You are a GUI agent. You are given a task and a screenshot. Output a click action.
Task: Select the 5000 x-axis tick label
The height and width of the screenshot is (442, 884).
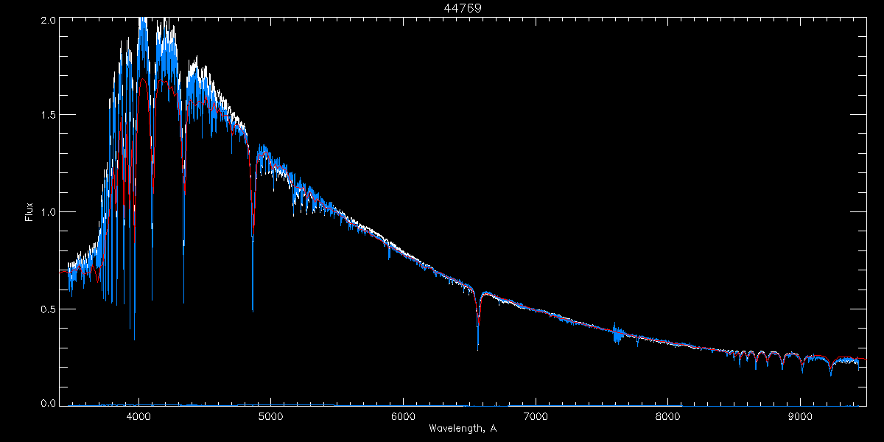tap(270, 415)
